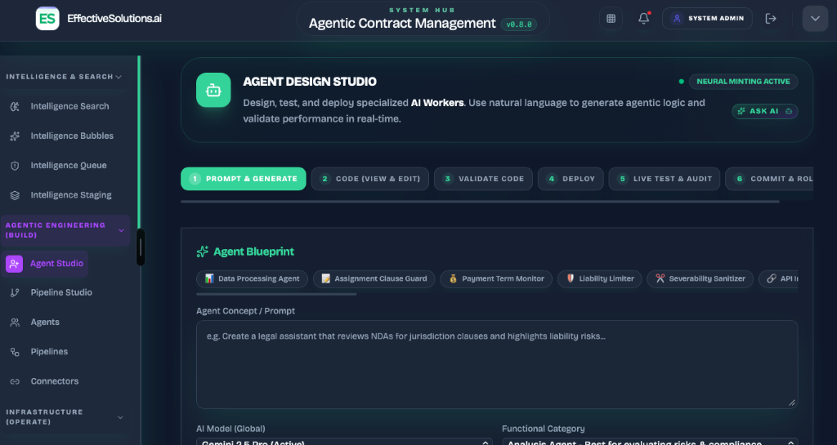
Task: Open the Commit & Rollback step tab
Action: pyautogui.click(x=769, y=179)
